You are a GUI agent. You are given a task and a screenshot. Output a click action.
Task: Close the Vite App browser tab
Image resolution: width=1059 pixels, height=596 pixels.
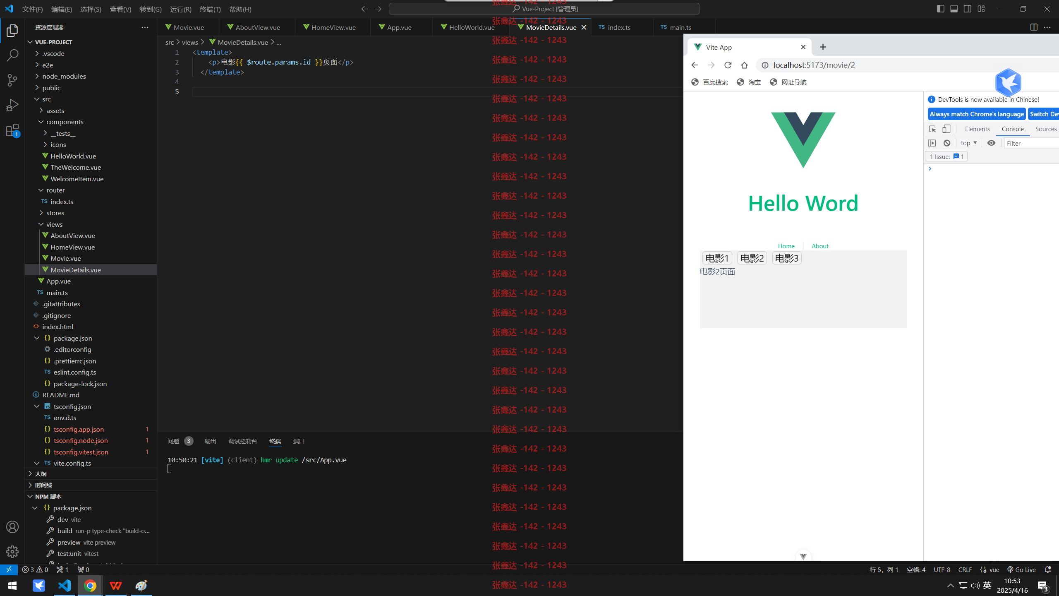803,47
